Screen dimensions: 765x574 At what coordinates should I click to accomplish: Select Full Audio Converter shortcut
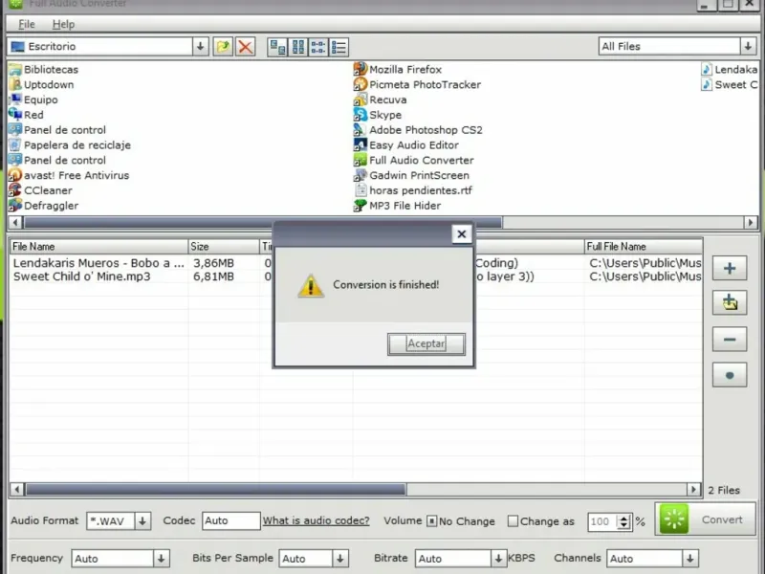click(x=414, y=160)
